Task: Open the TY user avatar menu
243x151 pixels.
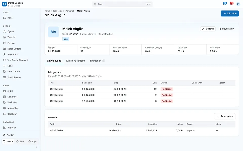Action: tap(238, 4)
